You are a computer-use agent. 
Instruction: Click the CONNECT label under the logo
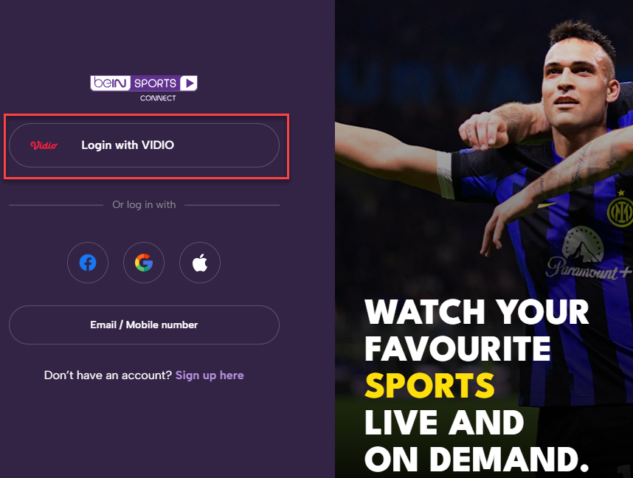tap(158, 98)
